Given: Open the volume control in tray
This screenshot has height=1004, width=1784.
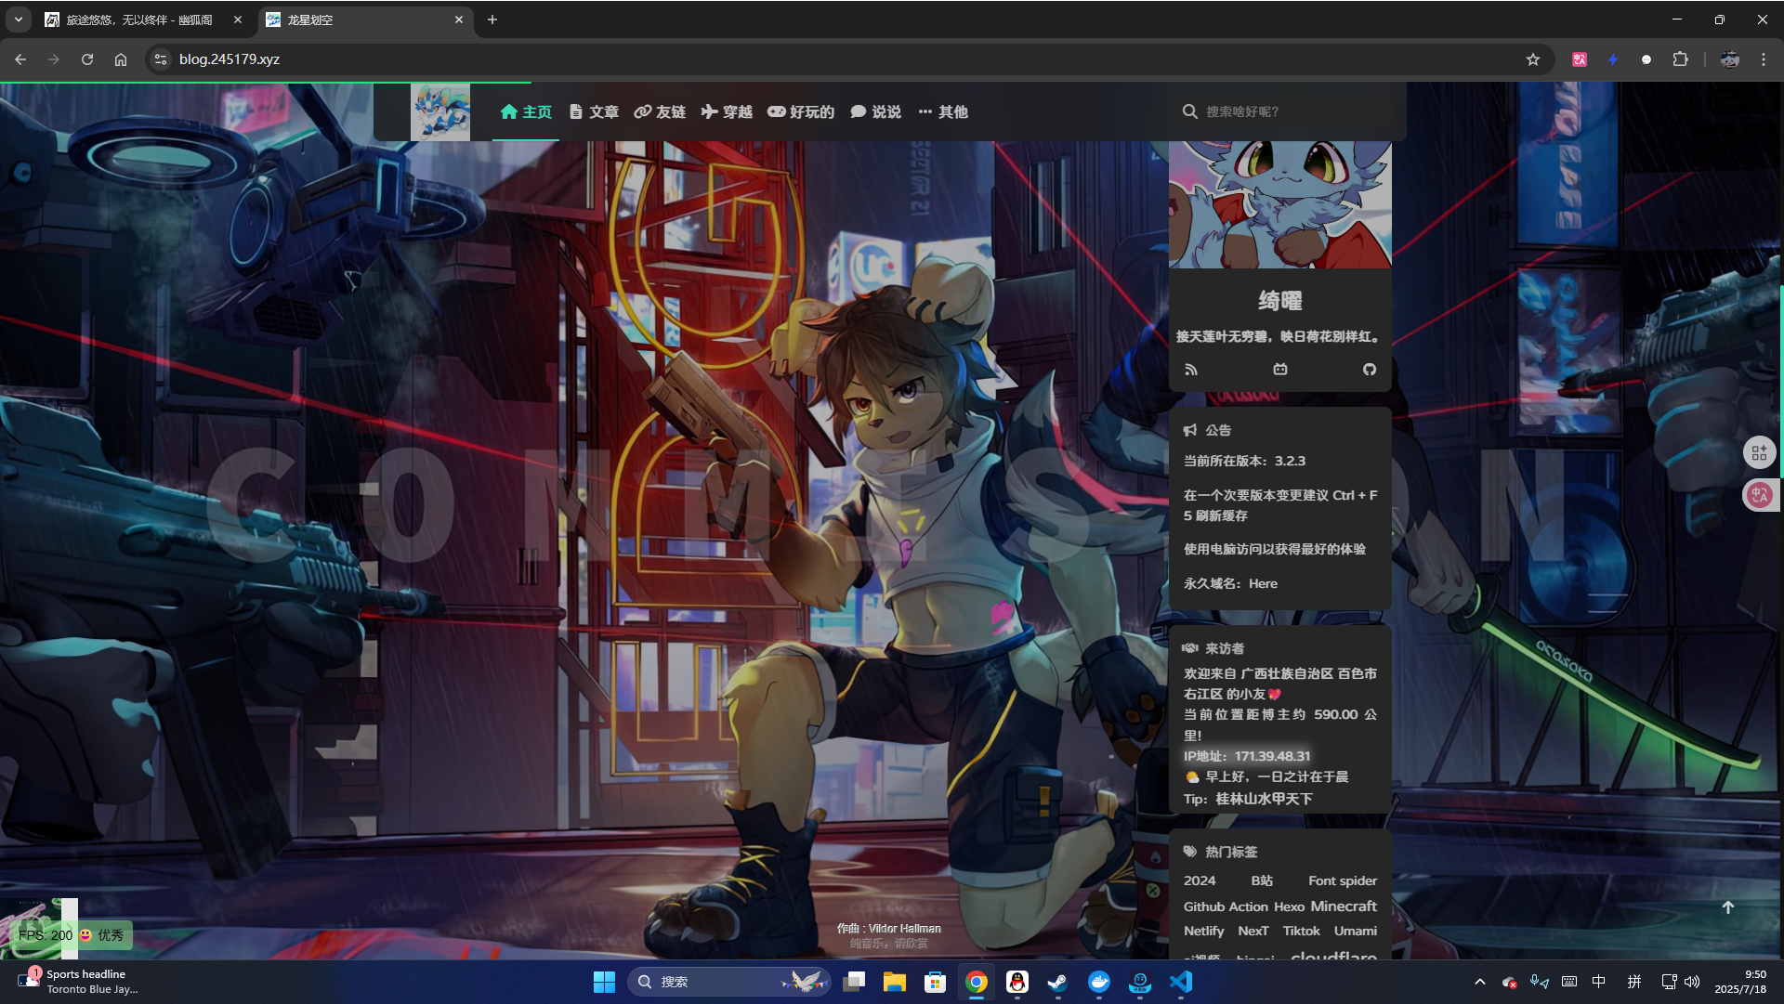Looking at the screenshot, I should (1692, 982).
